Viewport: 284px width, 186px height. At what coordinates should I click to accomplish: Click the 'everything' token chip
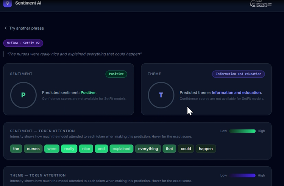pyautogui.click(x=148, y=149)
